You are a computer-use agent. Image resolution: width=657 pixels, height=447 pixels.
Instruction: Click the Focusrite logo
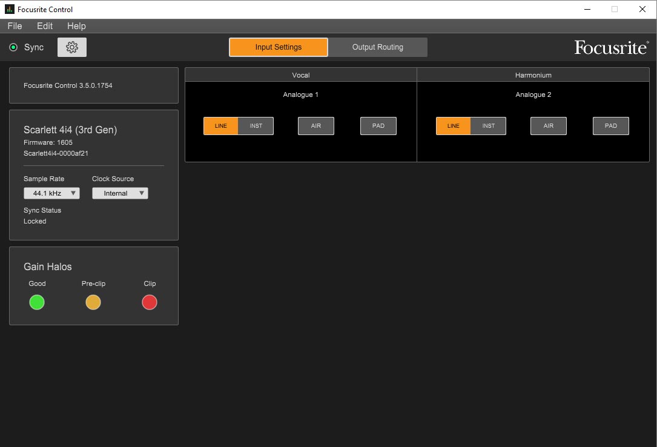point(612,47)
